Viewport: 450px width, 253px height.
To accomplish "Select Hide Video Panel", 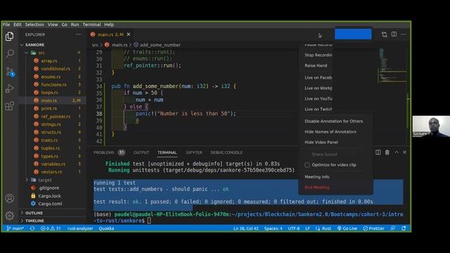I will click(321, 142).
